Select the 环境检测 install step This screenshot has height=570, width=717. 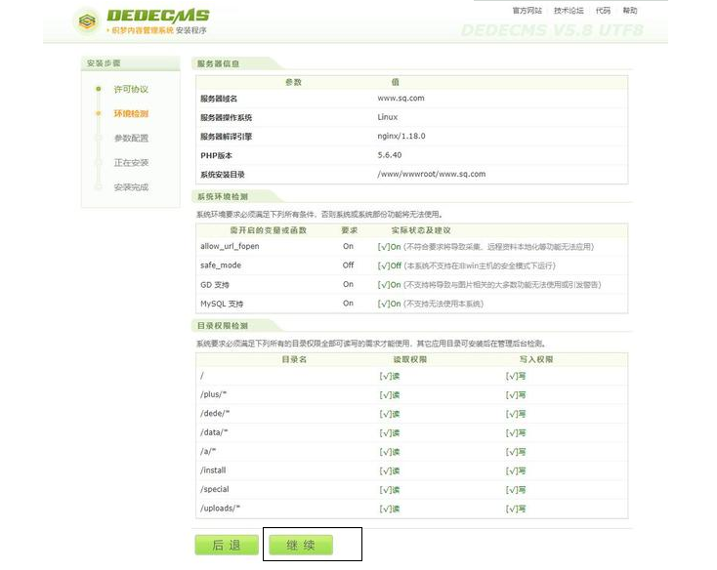(x=131, y=114)
